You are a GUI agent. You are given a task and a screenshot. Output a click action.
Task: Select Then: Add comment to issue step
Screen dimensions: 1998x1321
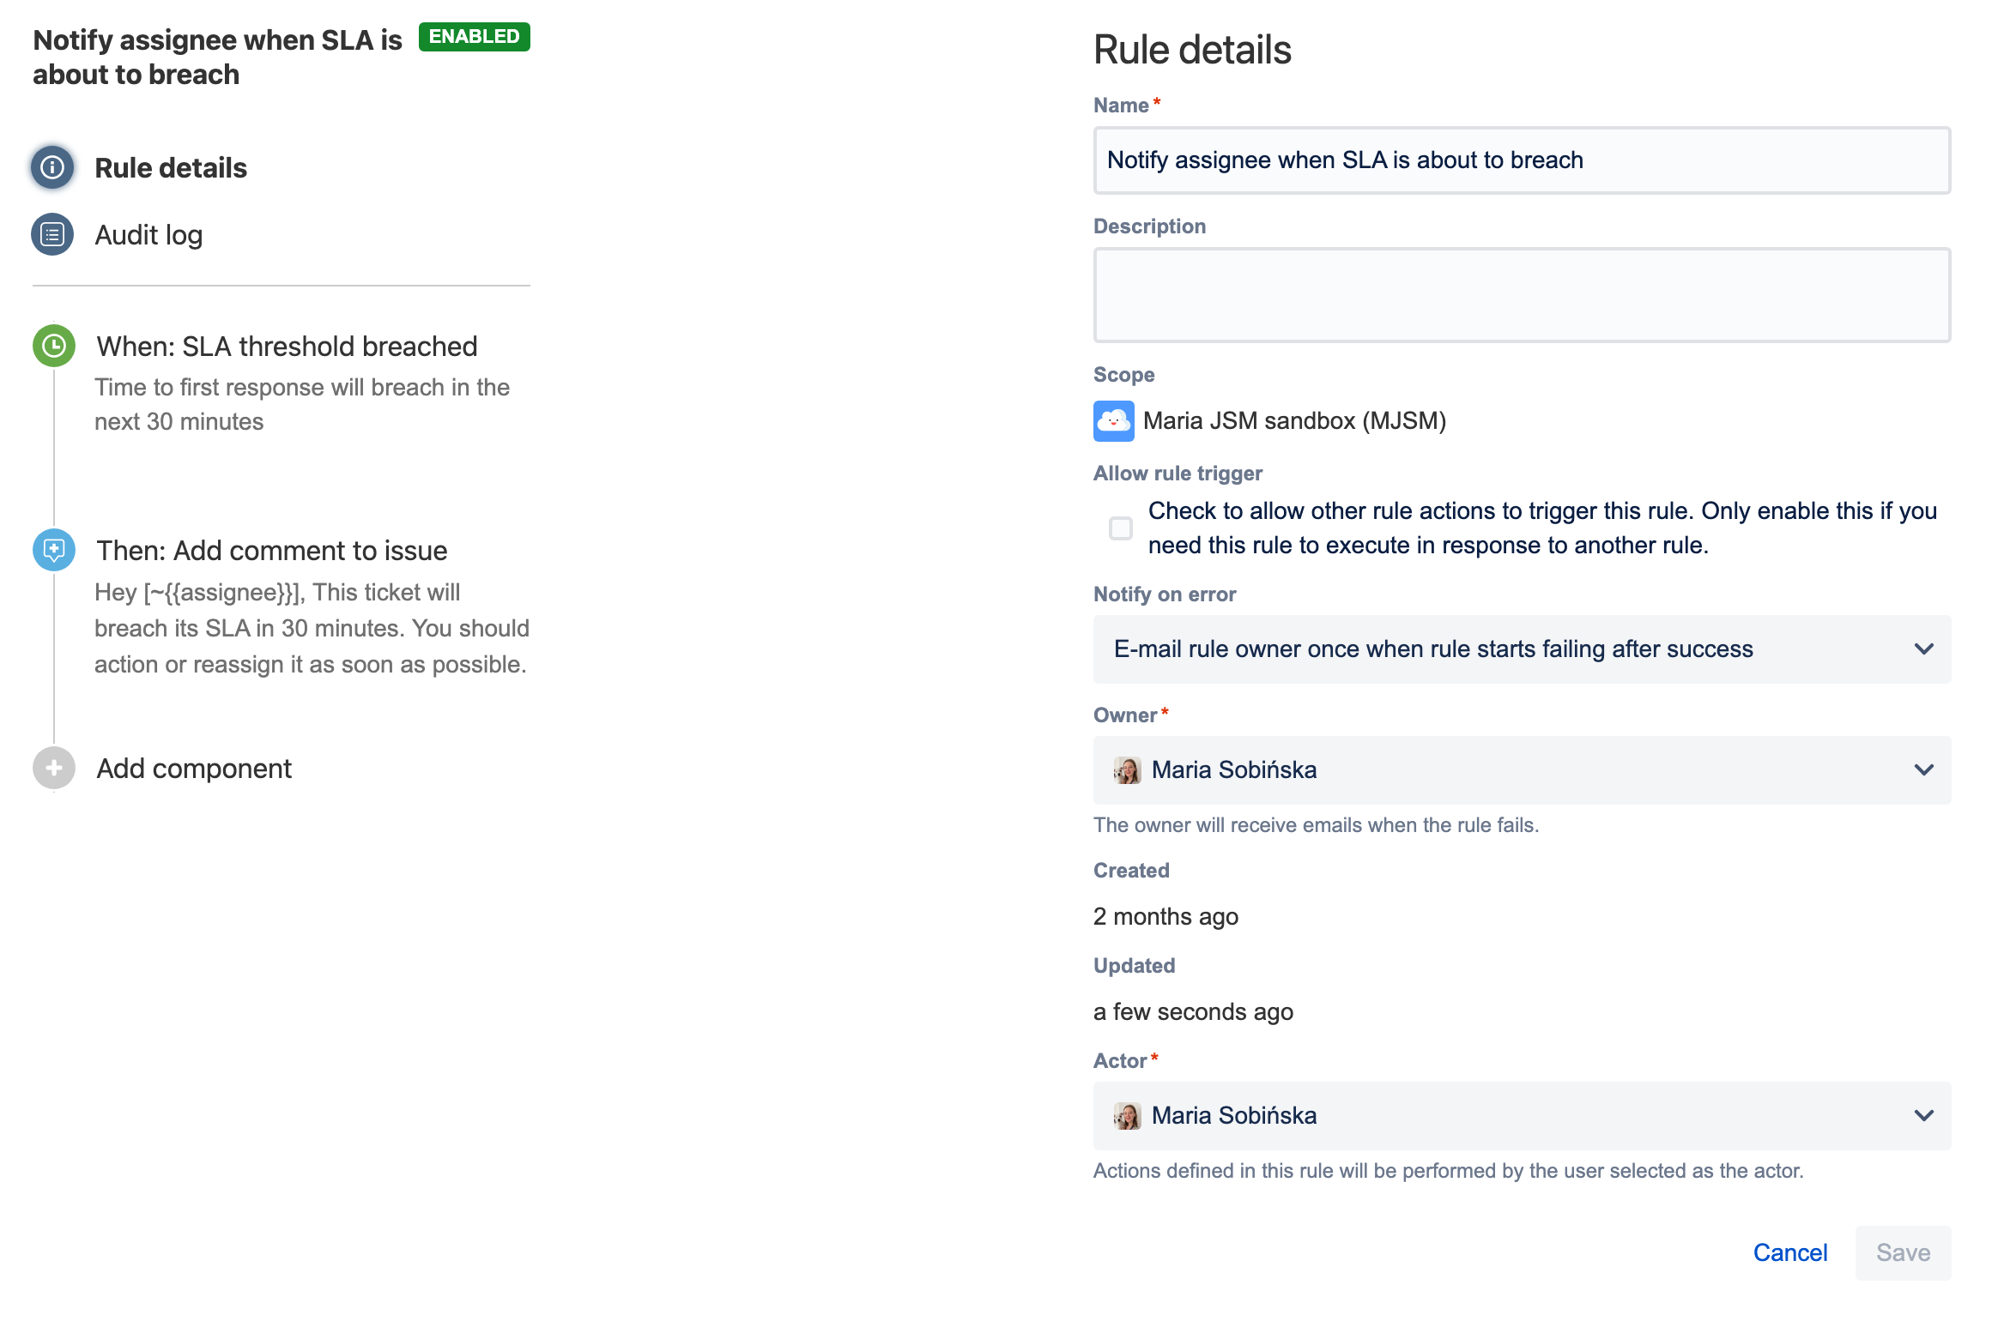pos(271,551)
